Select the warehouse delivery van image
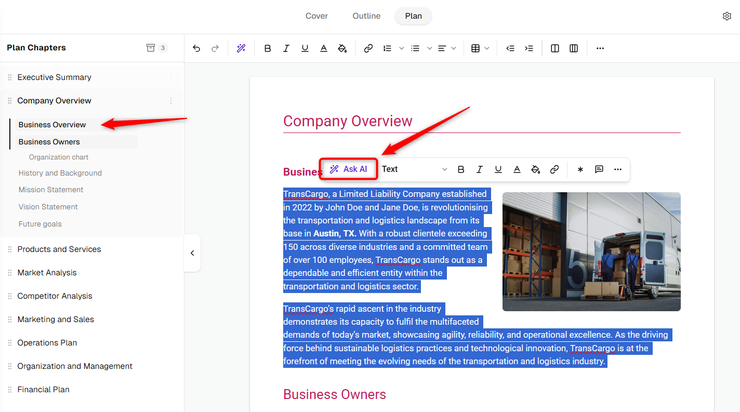Image resolution: width=740 pixels, height=412 pixels. [591, 251]
